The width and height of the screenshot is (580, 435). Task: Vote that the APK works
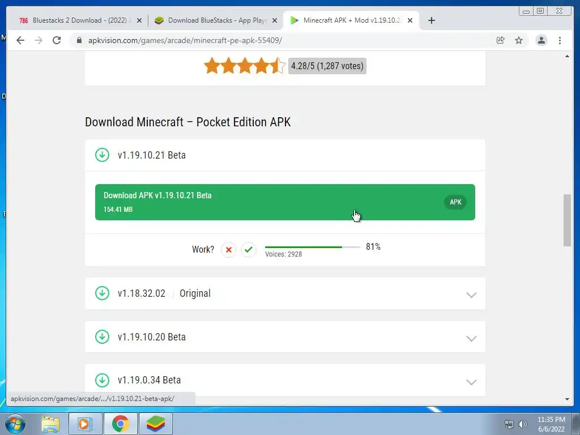click(x=249, y=250)
